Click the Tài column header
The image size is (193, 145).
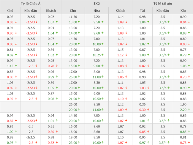tap(143, 11)
